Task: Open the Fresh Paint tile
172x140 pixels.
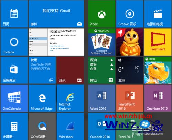Action: click(158, 42)
